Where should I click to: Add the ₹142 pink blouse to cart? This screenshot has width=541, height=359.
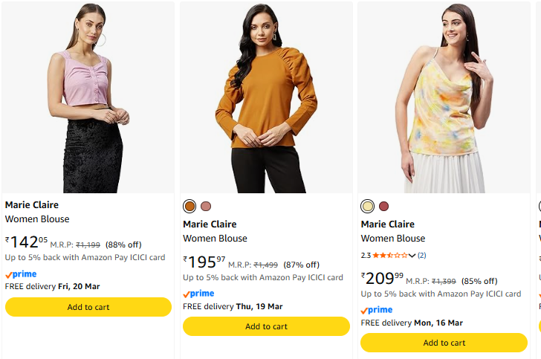(88, 307)
